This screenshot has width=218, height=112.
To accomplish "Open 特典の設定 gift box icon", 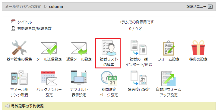I will click(198, 48).
